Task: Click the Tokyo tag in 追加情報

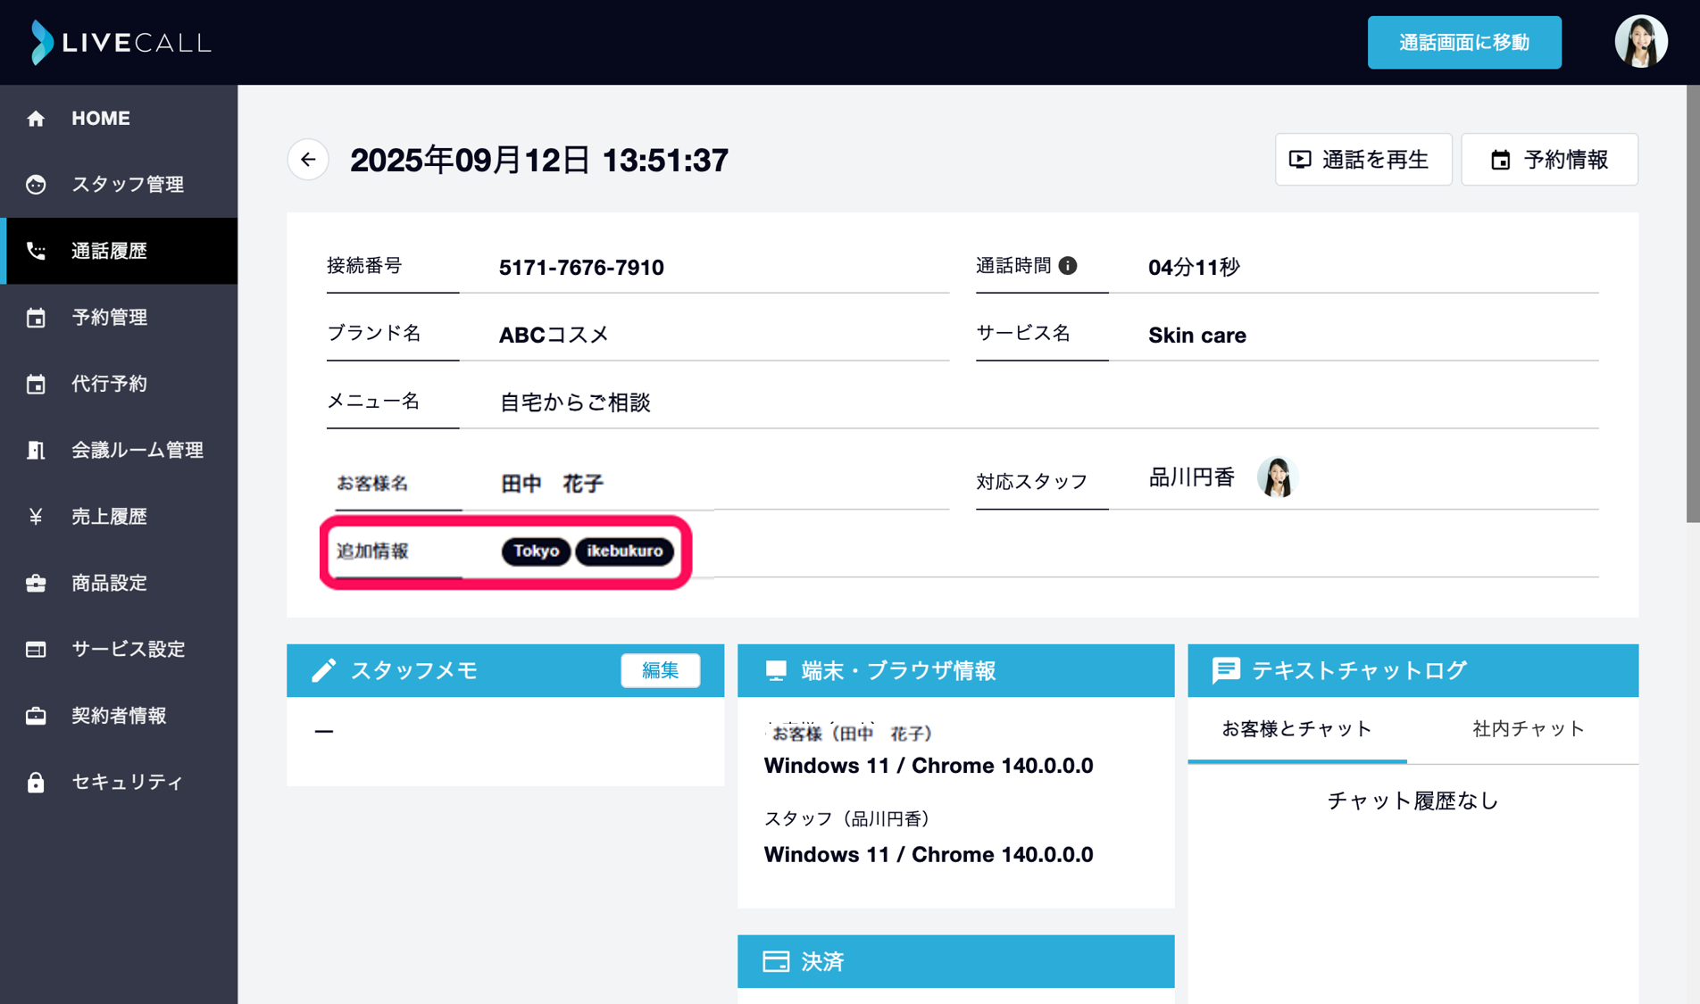Action: point(536,551)
